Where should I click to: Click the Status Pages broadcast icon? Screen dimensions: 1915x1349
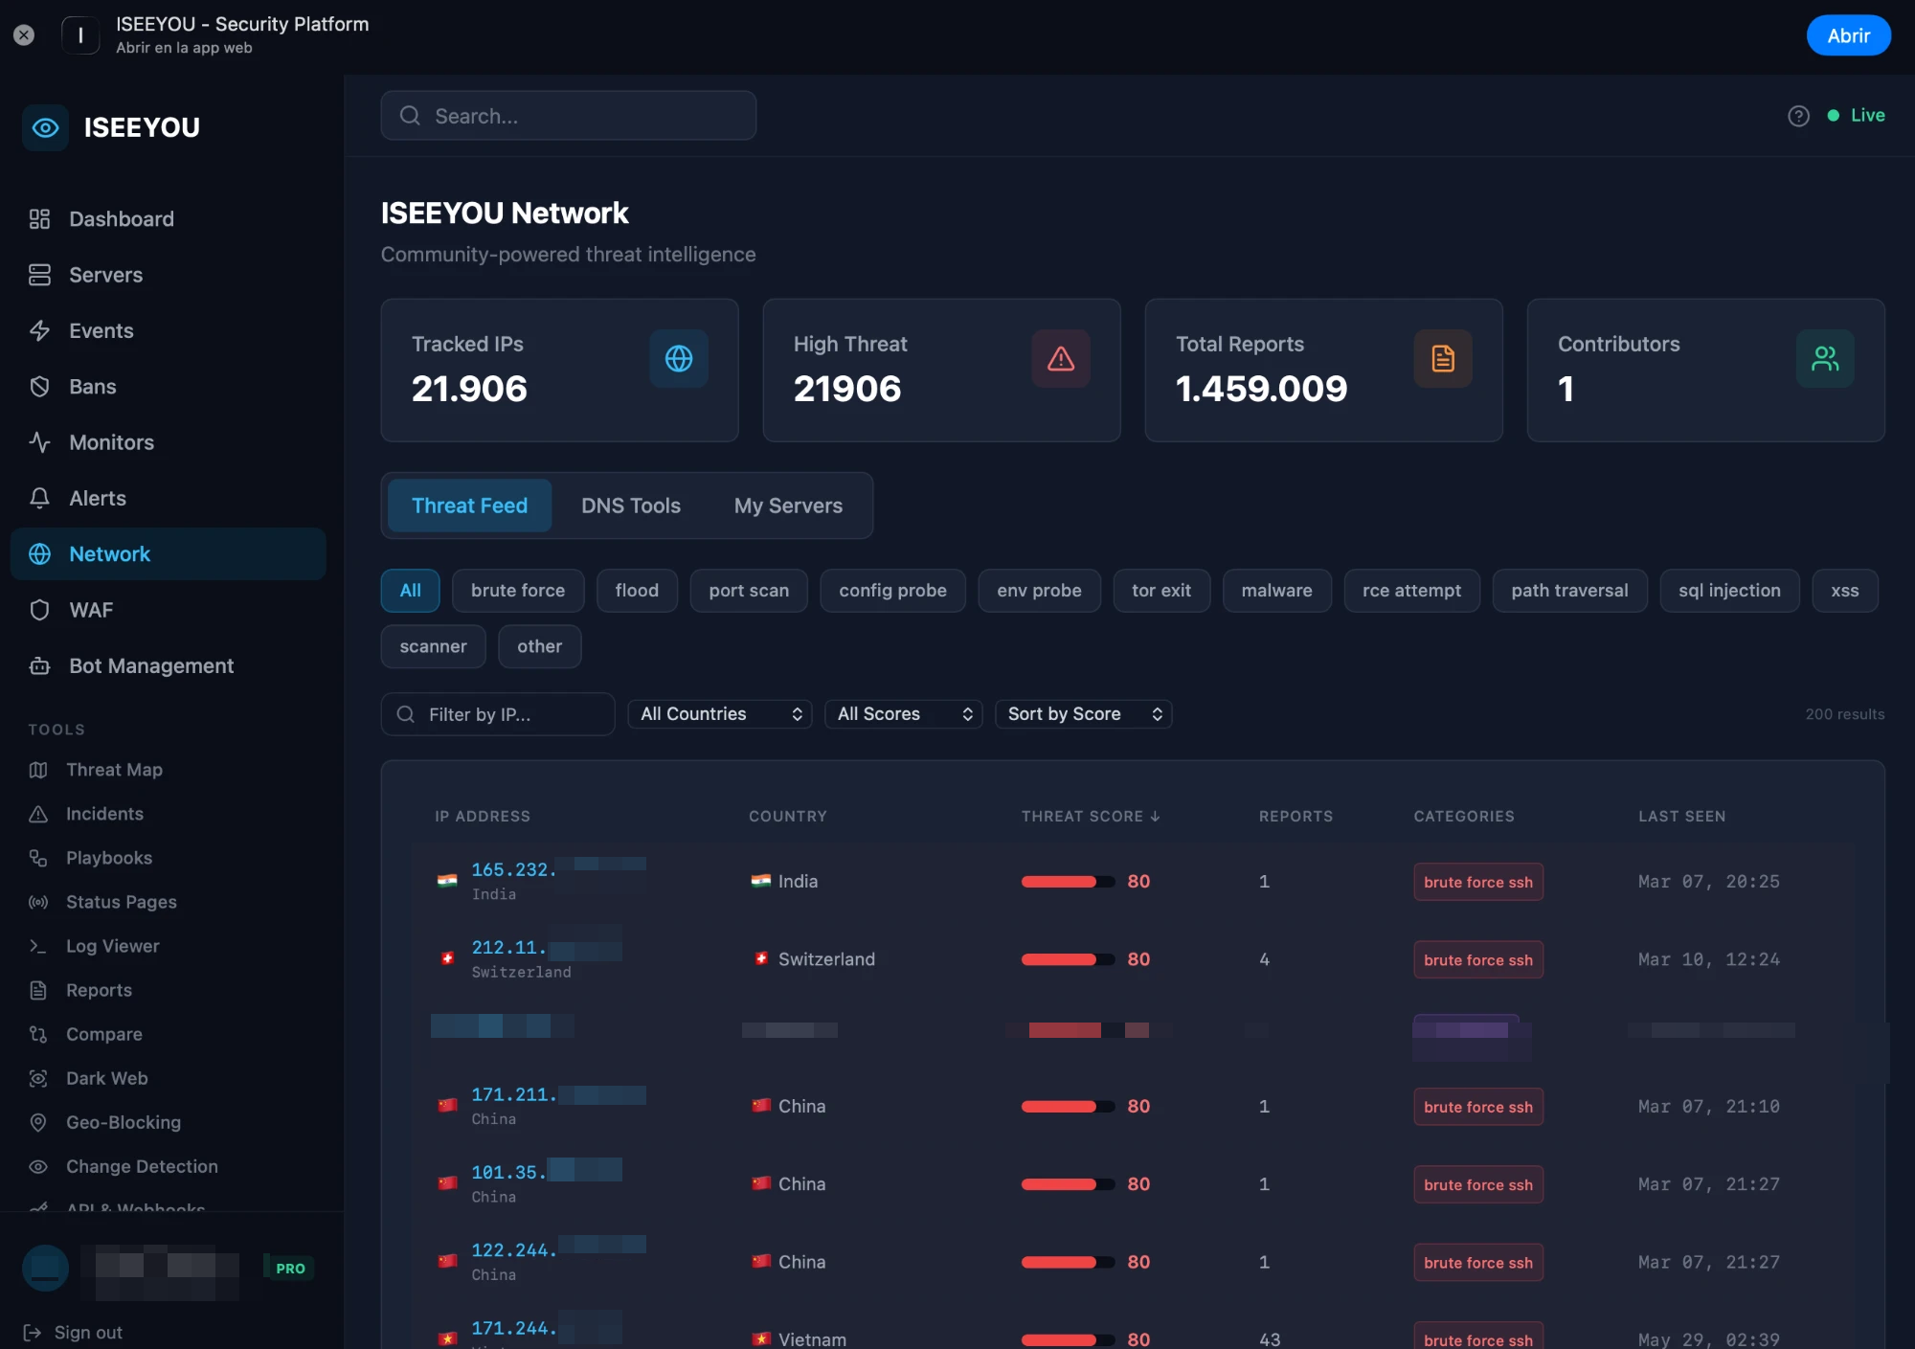tap(38, 902)
